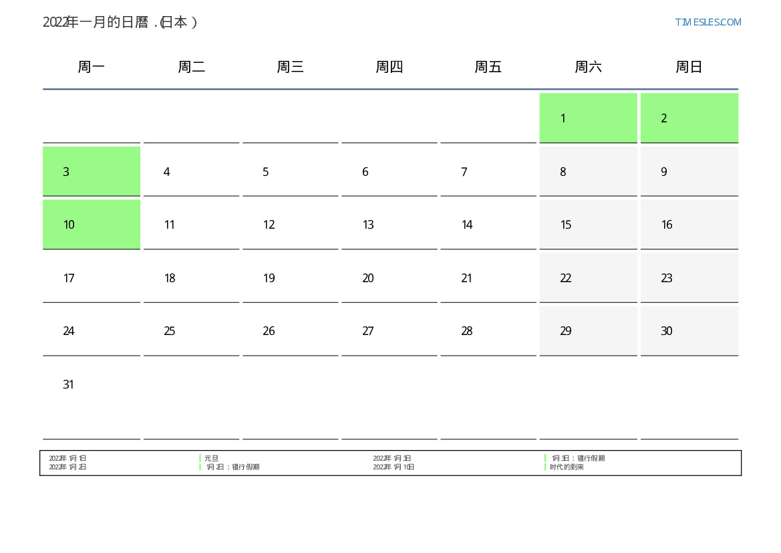Click the 元旦 holiday legend entry
The image size is (781, 553).
click(211, 459)
